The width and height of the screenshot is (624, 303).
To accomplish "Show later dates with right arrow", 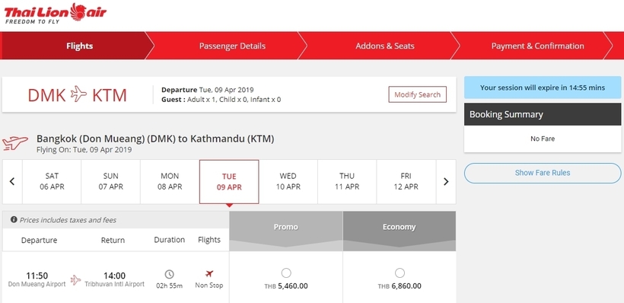I will (x=446, y=181).
